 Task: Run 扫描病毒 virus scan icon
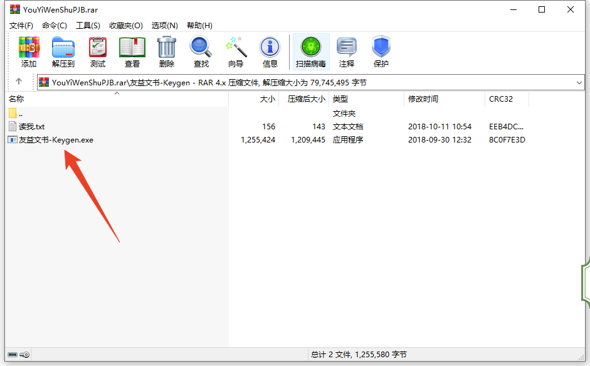(310, 51)
